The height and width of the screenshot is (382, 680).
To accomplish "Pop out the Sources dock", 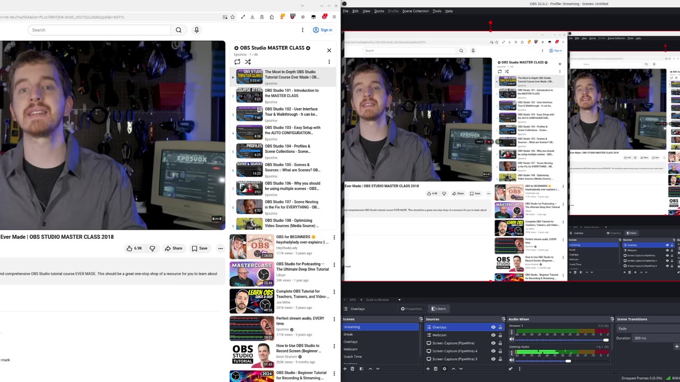I will click(x=504, y=319).
